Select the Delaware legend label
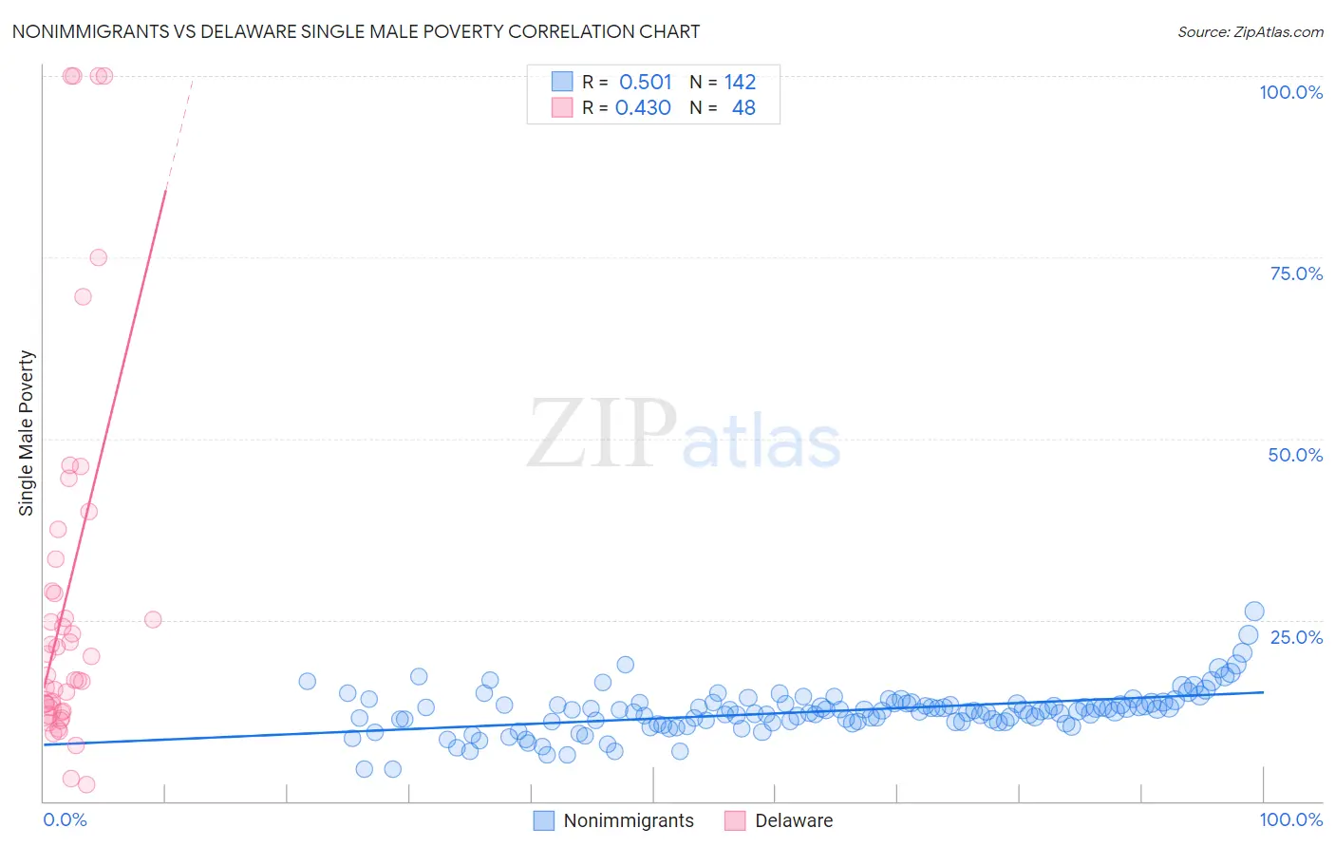1335x847 pixels. pos(794,820)
